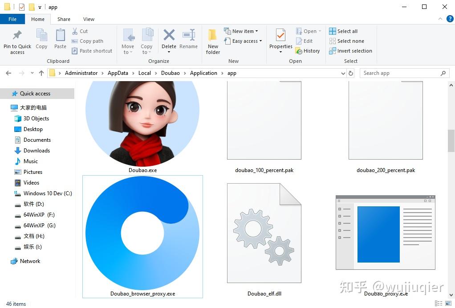Click the Search app field
The image size is (455, 308).
(404, 73)
